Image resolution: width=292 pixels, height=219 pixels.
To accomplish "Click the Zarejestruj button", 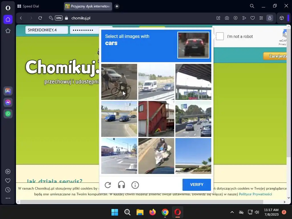I will tap(275, 56).
